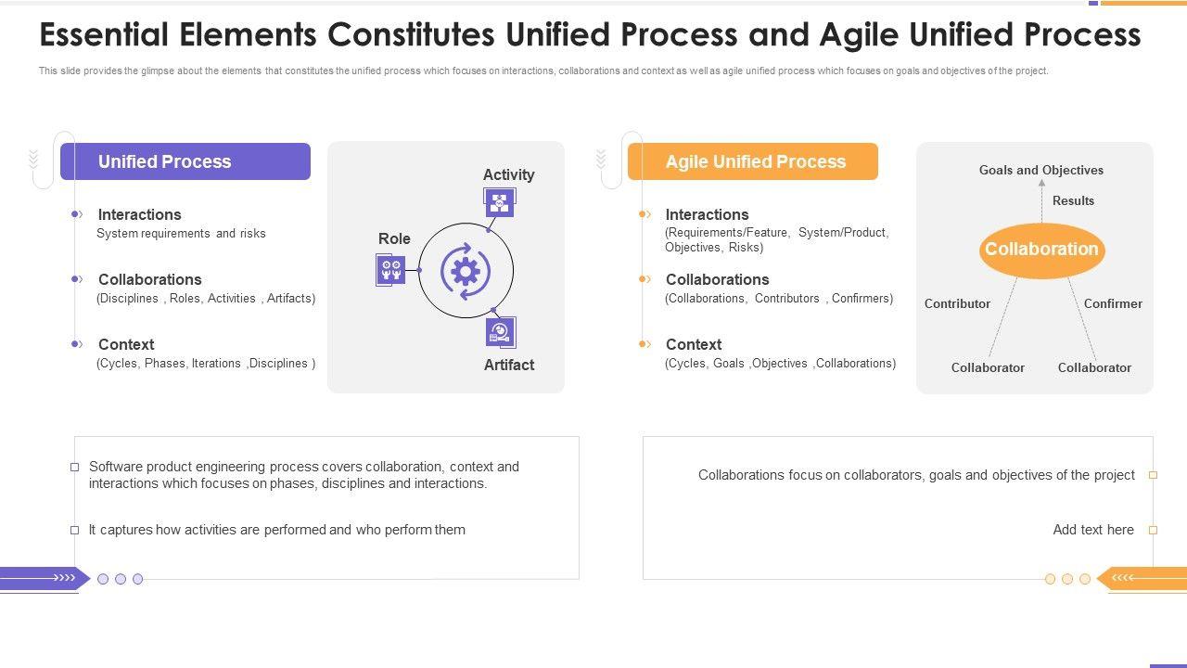Viewport: 1187px width, 668px height.
Task: Select the Agile Unified Process header tab
Action: (x=753, y=161)
